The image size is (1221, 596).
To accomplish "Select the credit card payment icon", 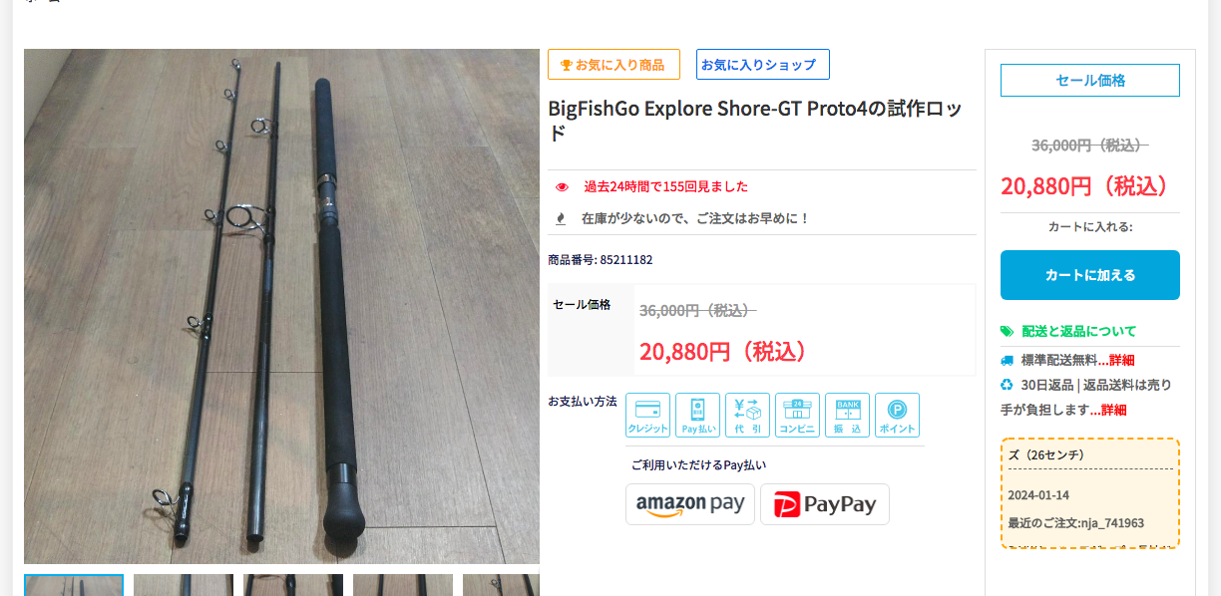I will click(x=647, y=415).
